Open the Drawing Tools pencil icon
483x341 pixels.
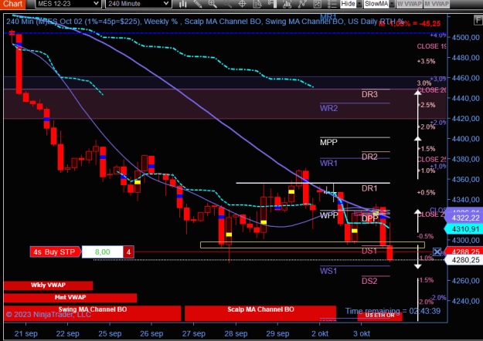point(198,4)
